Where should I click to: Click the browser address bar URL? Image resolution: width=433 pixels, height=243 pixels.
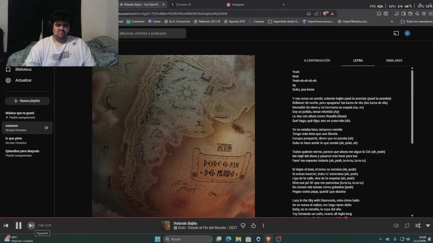click(x=173, y=13)
